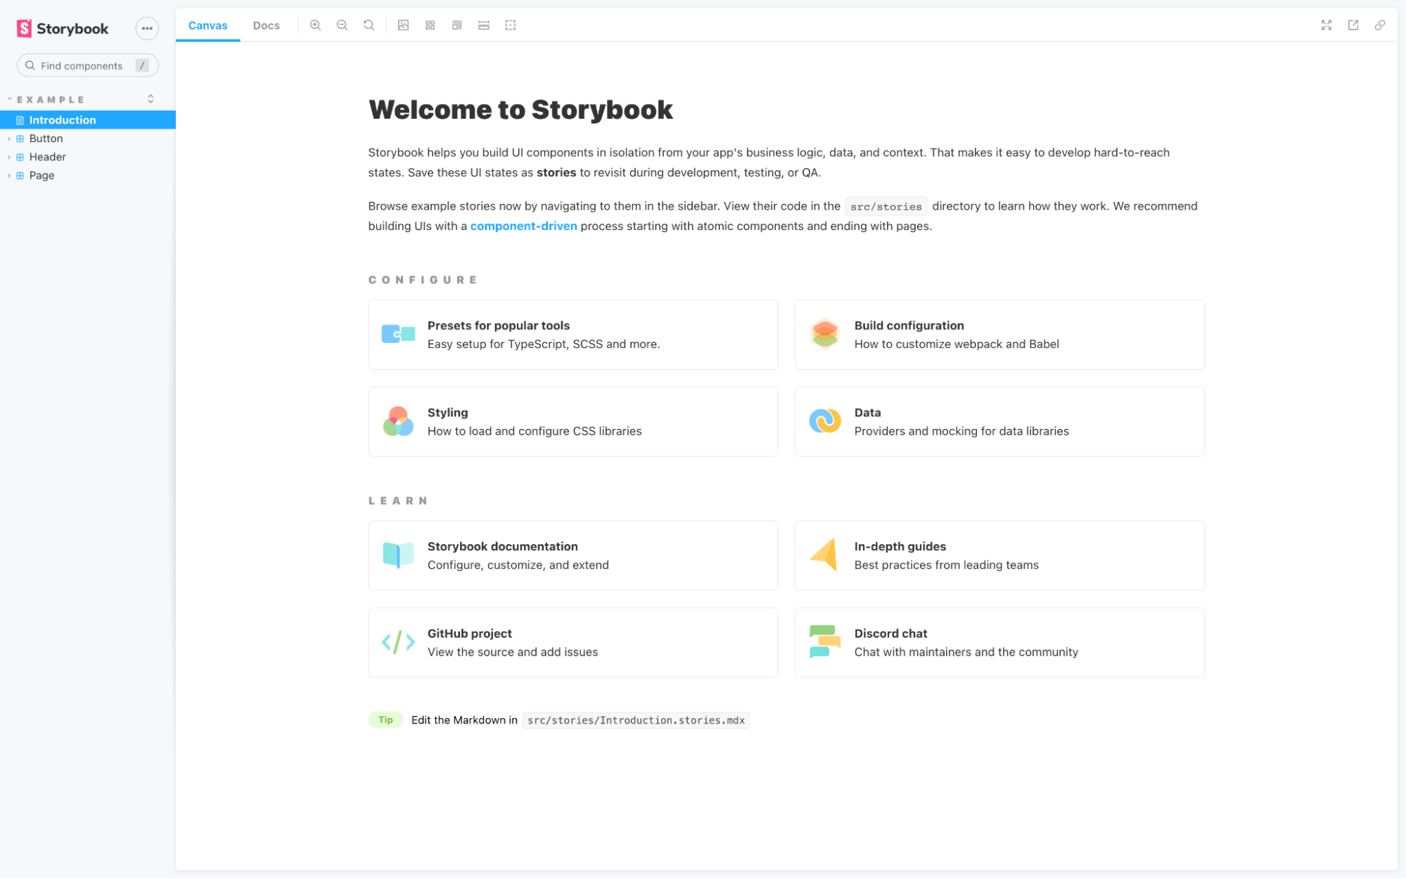Viewport: 1406px width, 879px height.
Task: Open the background change toolbar icon
Action: click(403, 25)
